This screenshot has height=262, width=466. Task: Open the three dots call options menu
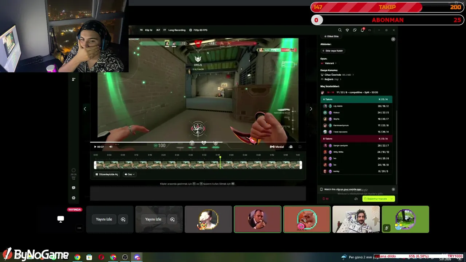click(79, 228)
